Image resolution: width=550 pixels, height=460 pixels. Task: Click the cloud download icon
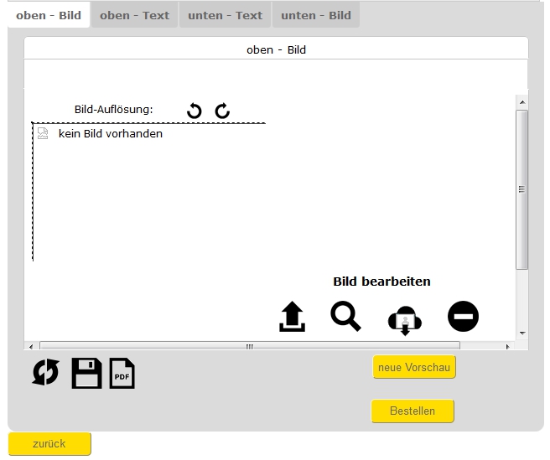tap(404, 320)
